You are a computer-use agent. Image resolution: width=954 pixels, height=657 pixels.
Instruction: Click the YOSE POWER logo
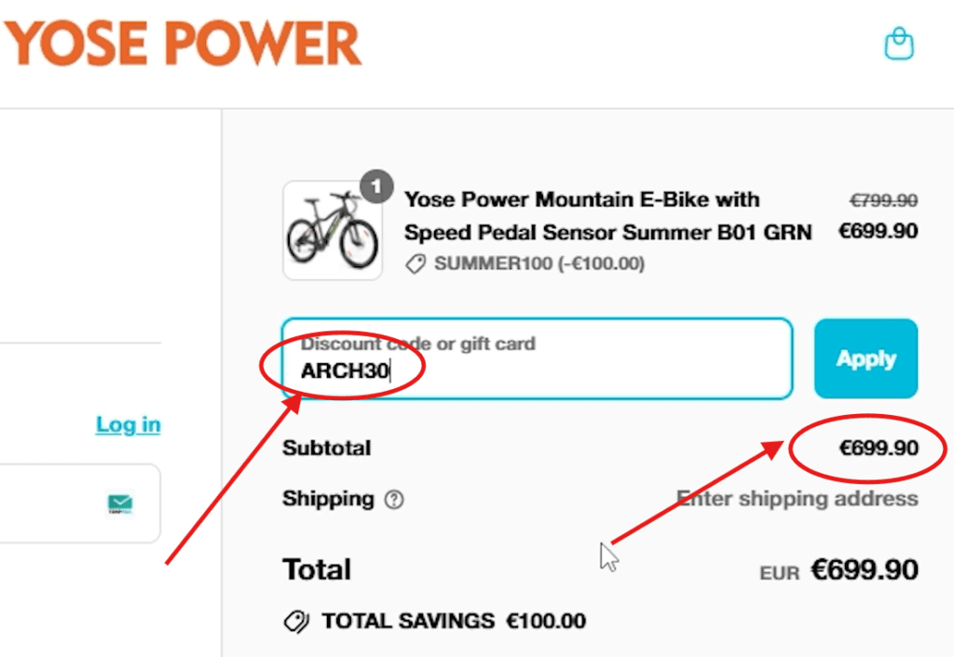tap(182, 44)
